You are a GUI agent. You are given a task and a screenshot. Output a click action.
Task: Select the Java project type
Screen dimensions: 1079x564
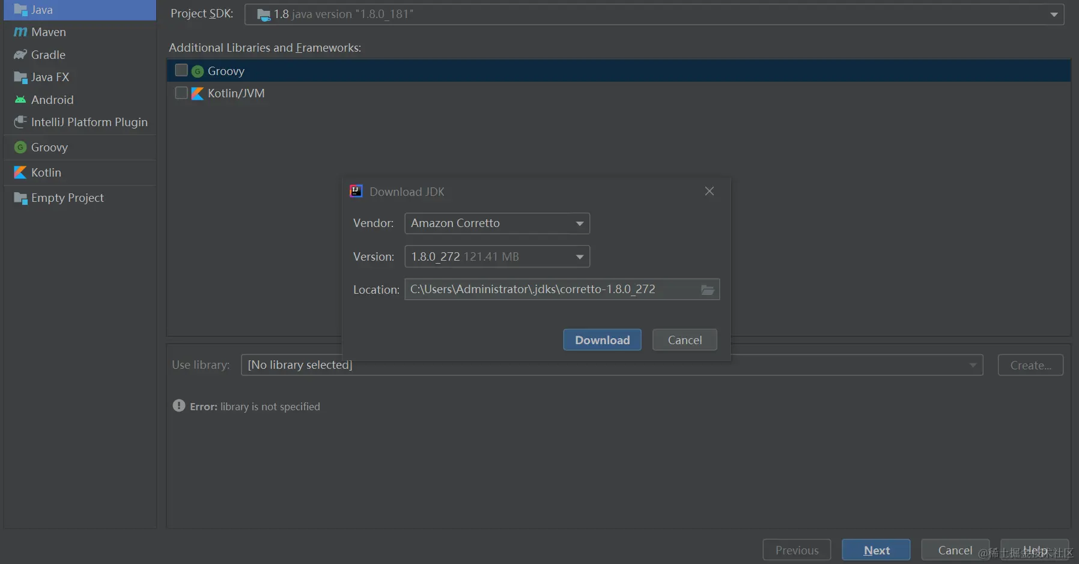click(80, 10)
